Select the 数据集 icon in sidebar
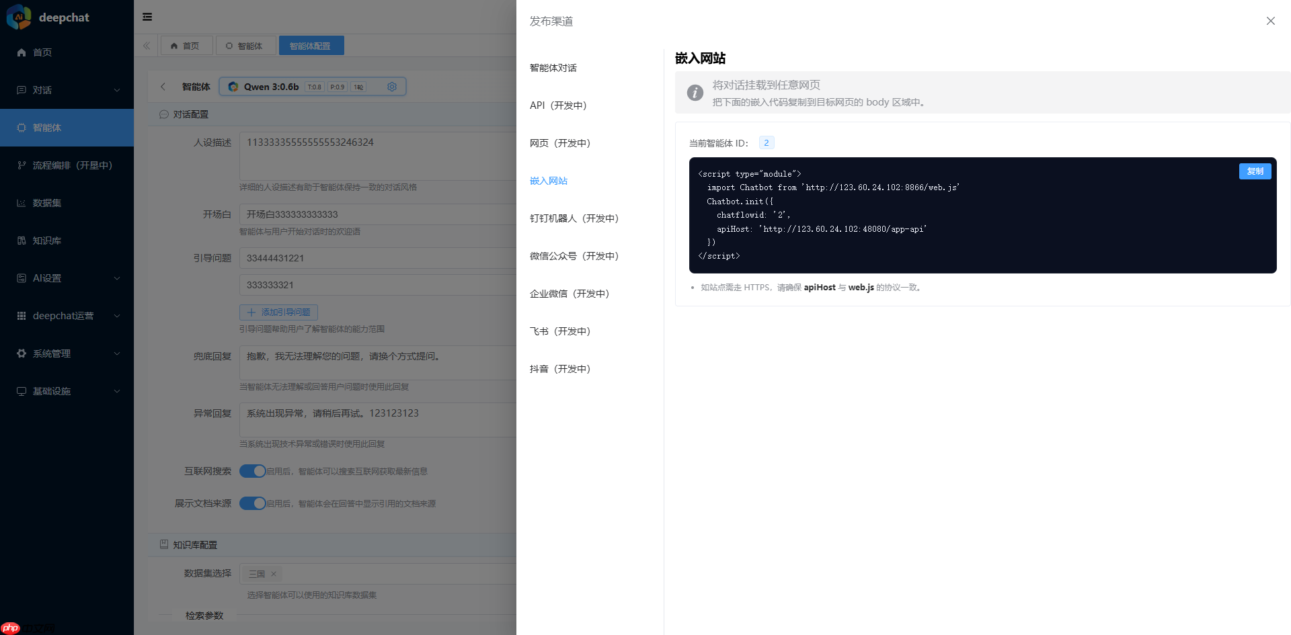Image resolution: width=1291 pixels, height=635 pixels. pyautogui.click(x=21, y=202)
